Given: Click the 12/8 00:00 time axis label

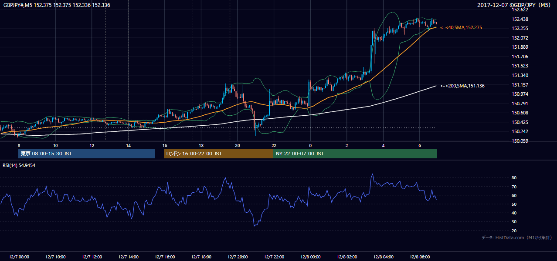Looking at the screenshot, I should pyautogui.click(x=310, y=257).
